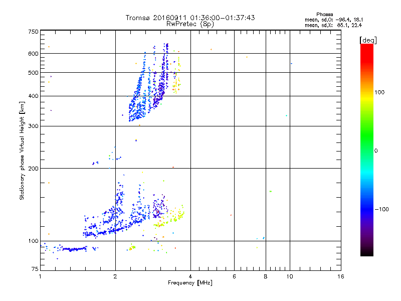Click y-axis tick label '200'
401x301 pixels.
tap(33, 169)
